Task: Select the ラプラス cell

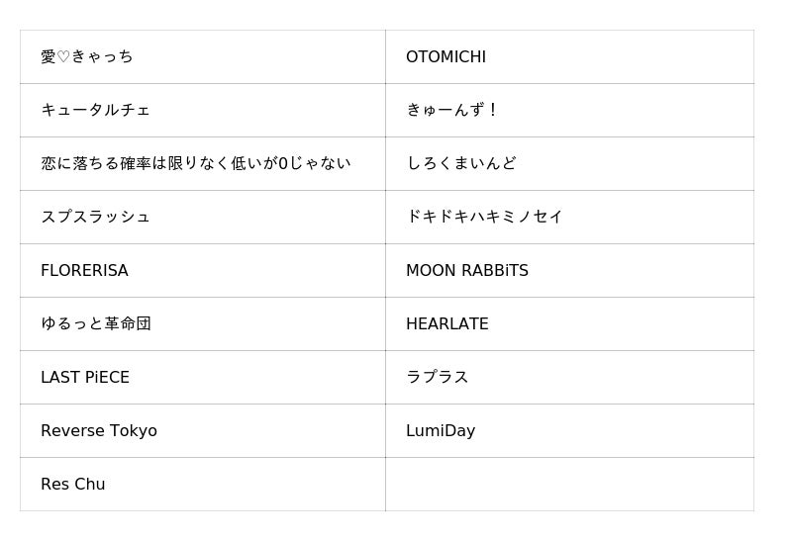Action: pyautogui.click(x=437, y=378)
